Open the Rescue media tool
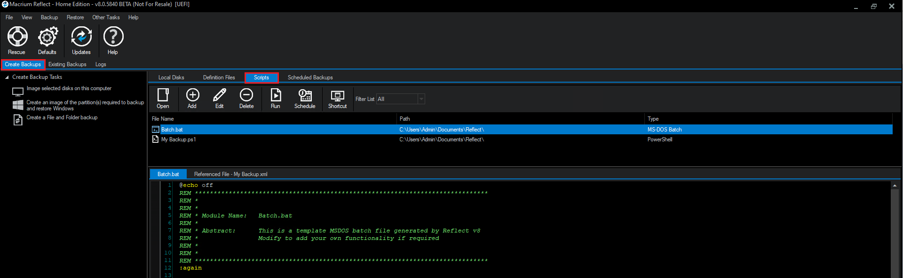This screenshot has height=278, width=903. pos(17,41)
